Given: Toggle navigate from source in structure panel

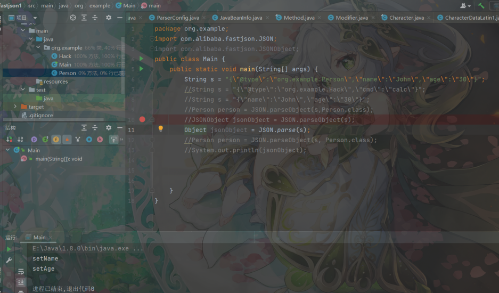Looking at the screenshot, I should [x=113, y=140].
